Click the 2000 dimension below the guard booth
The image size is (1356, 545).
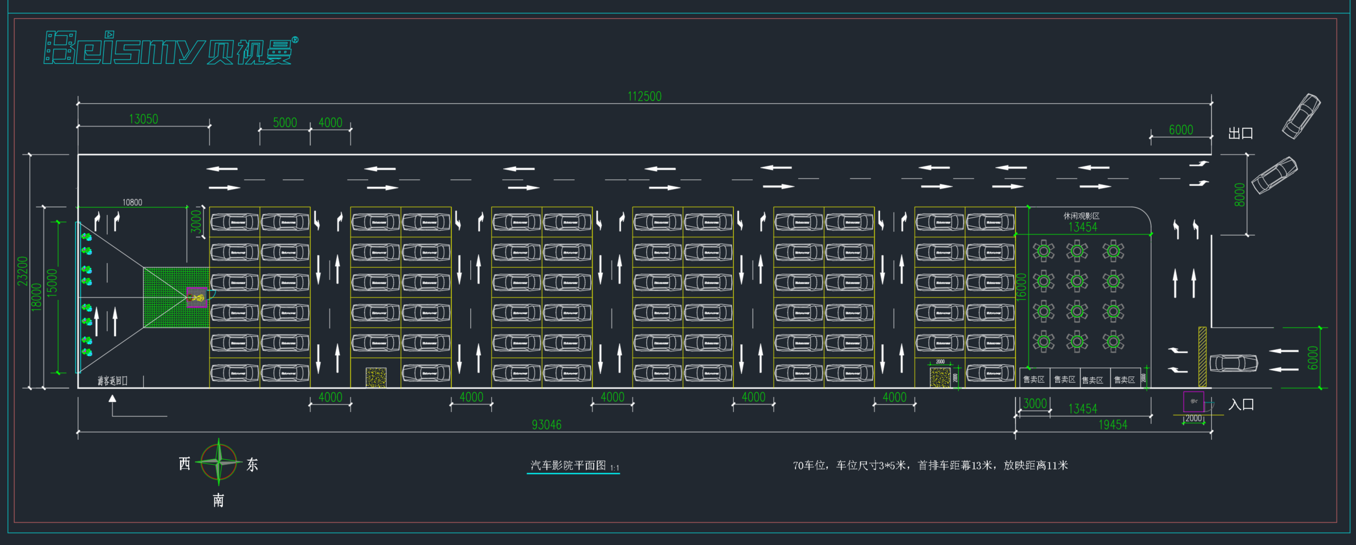point(1193,419)
